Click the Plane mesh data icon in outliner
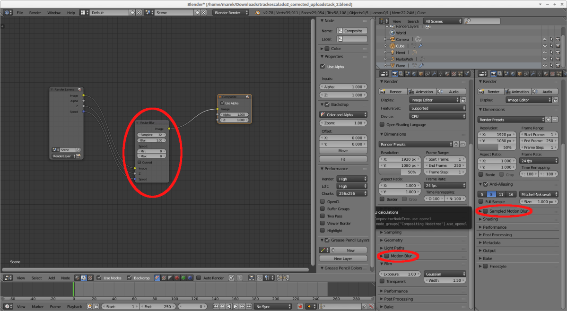 click(x=414, y=66)
